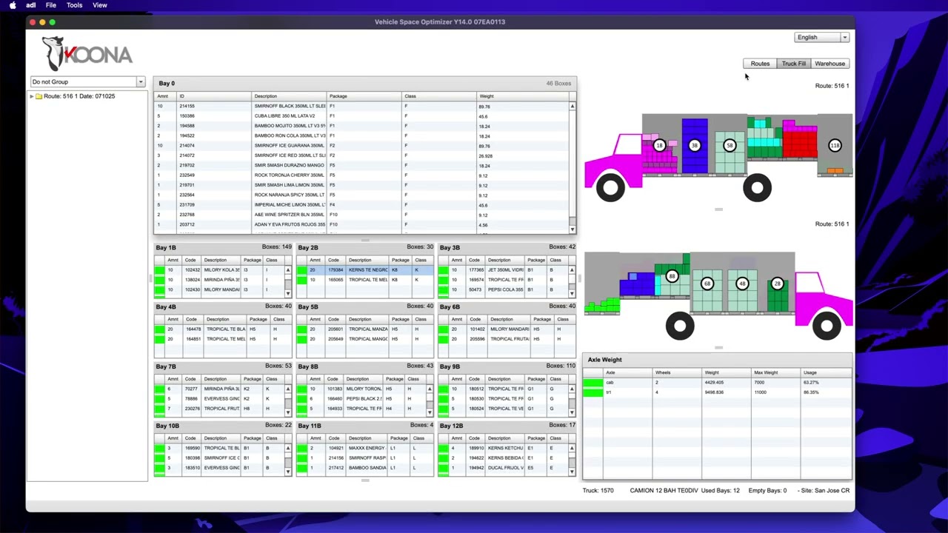This screenshot has width=948, height=533.
Task: Click the red pallet stack on top truck
Action: [x=800, y=141]
